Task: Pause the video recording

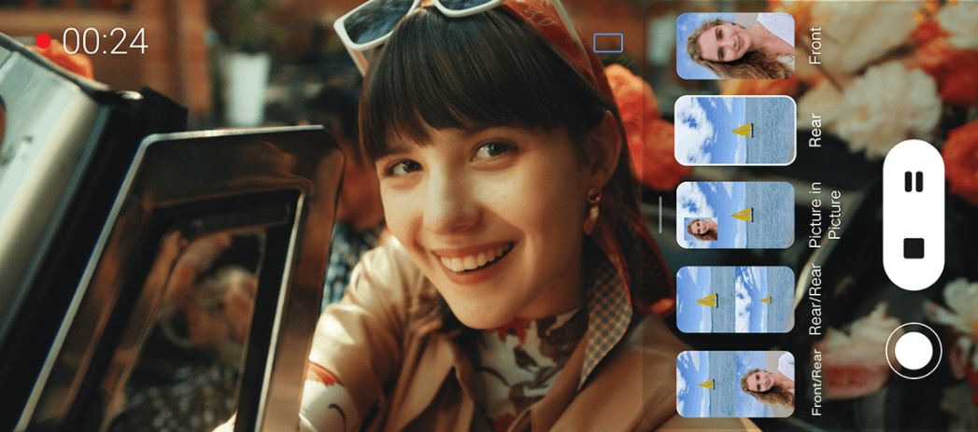Action: (x=914, y=182)
